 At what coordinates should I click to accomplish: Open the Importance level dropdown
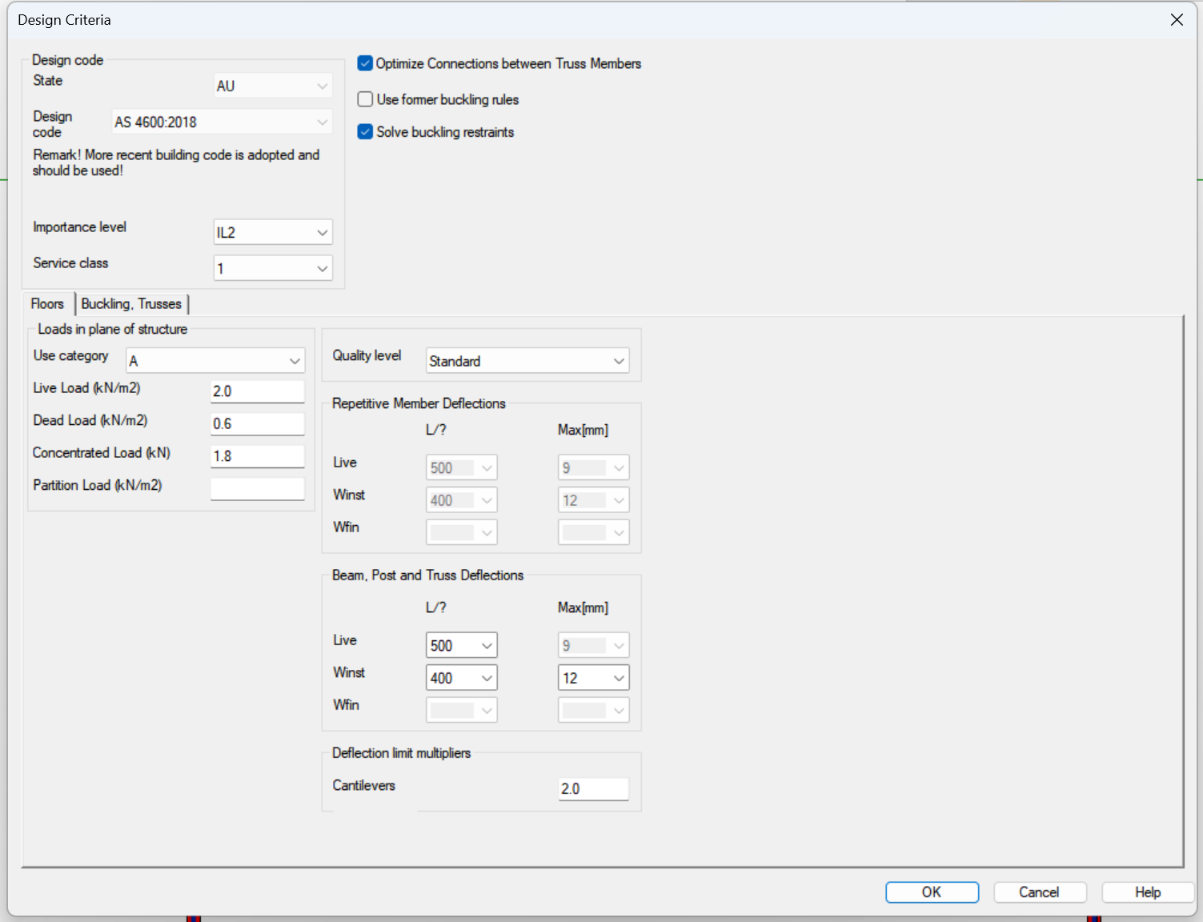tap(273, 233)
